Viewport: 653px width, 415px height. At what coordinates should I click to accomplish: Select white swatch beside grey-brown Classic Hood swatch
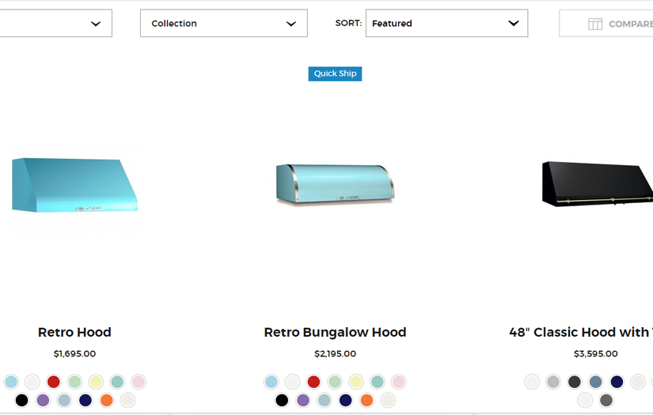[x=585, y=401]
